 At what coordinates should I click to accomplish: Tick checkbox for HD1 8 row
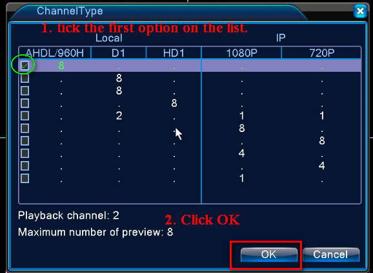25,104
